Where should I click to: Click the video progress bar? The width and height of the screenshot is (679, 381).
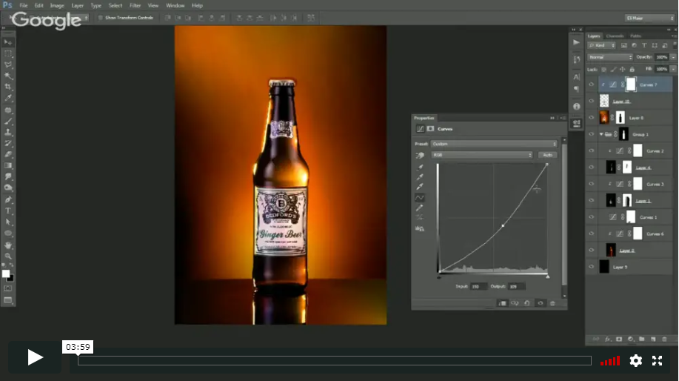(334, 361)
